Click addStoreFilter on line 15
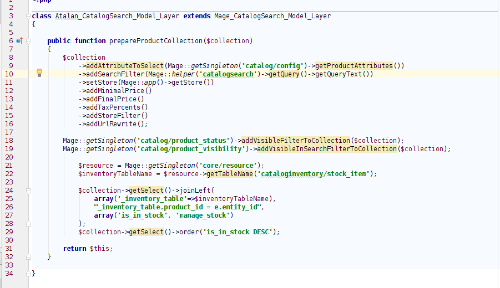 pyautogui.click(x=113, y=115)
